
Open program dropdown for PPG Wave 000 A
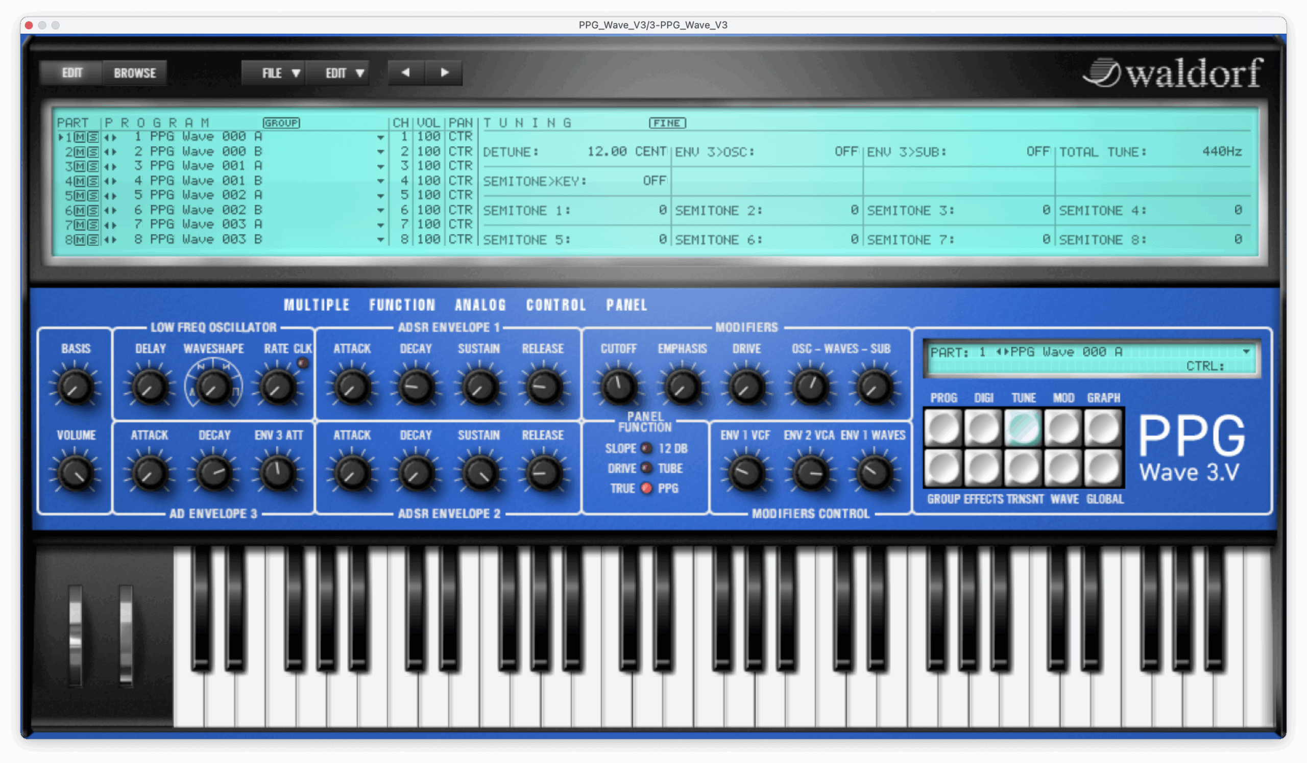click(381, 138)
